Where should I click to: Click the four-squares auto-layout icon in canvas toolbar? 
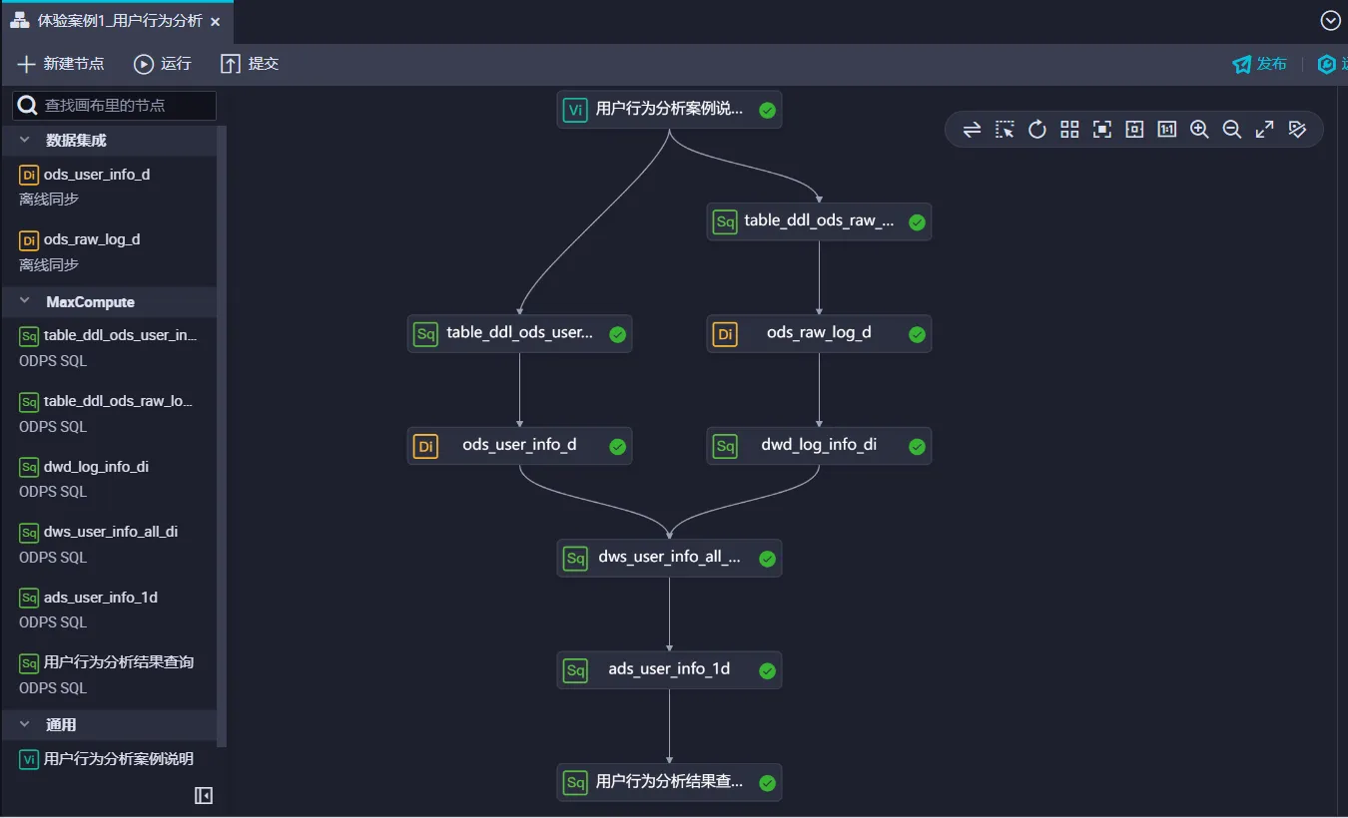point(1069,130)
